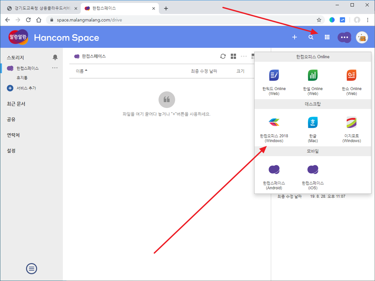Open 연락처 contacts section
This screenshot has height=281, width=375.
click(x=13, y=135)
